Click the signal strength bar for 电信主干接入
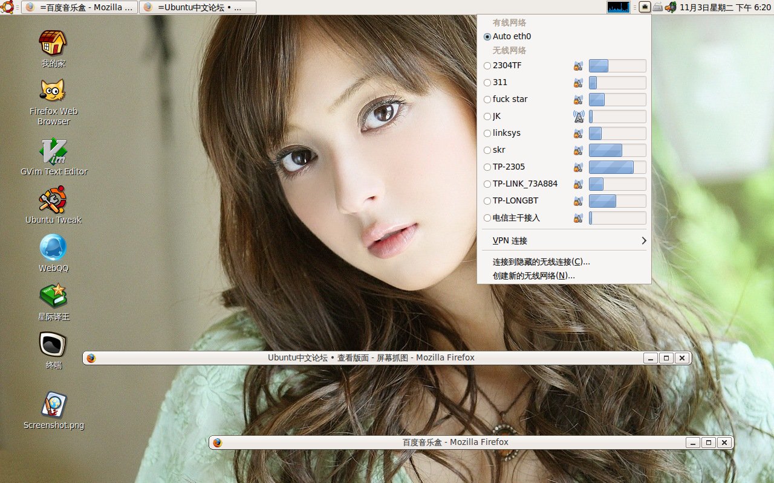The width and height of the screenshot is (774, 483). click(x=617, y=218)
